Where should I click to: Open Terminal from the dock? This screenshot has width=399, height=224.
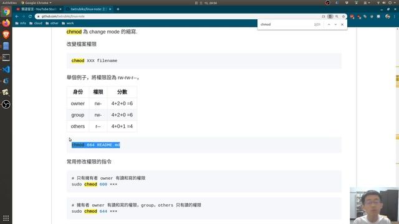pos(6,58)
